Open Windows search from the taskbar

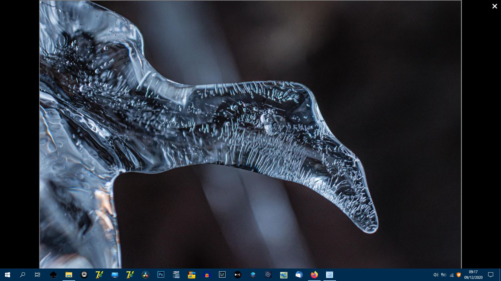(x=23, y=275)
